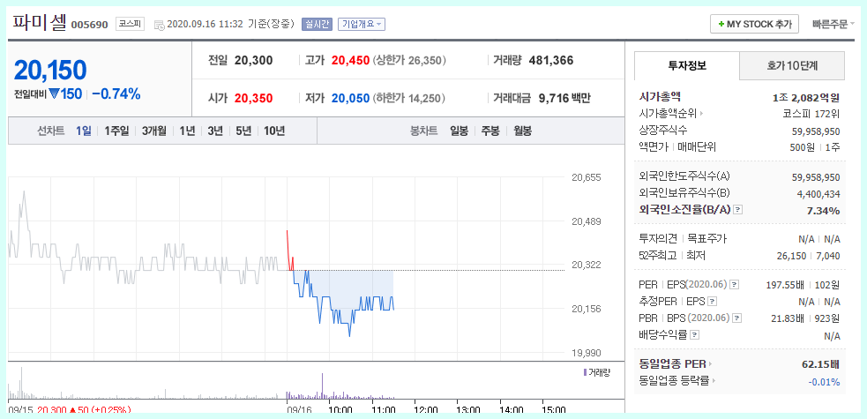Click the 저가 value 20,050

pyautogui.click(x=350, y=99)
